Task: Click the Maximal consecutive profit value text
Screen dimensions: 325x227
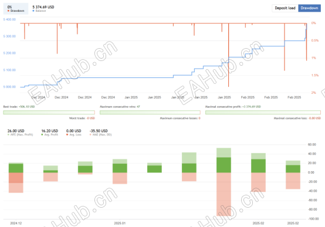Action: click(x=252, y=107)
